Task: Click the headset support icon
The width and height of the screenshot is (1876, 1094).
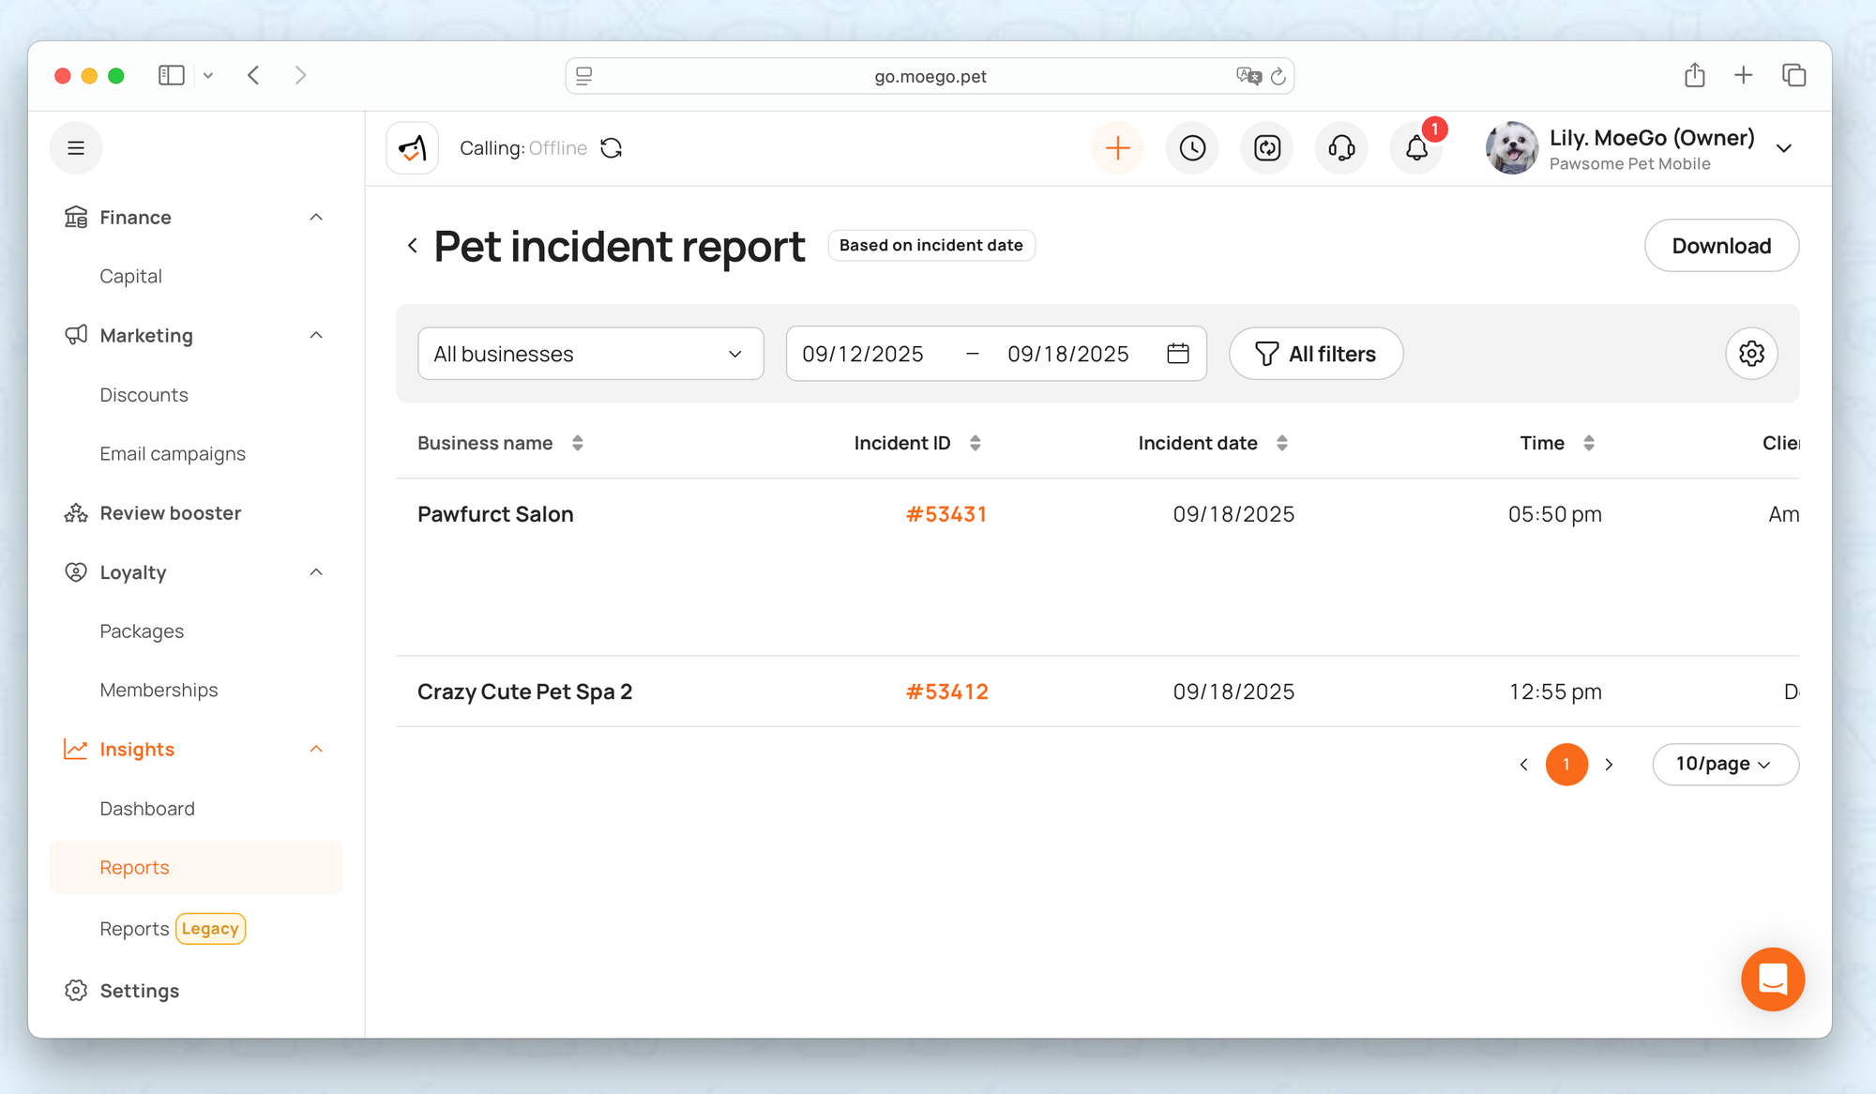Action: coord(1341,148)
